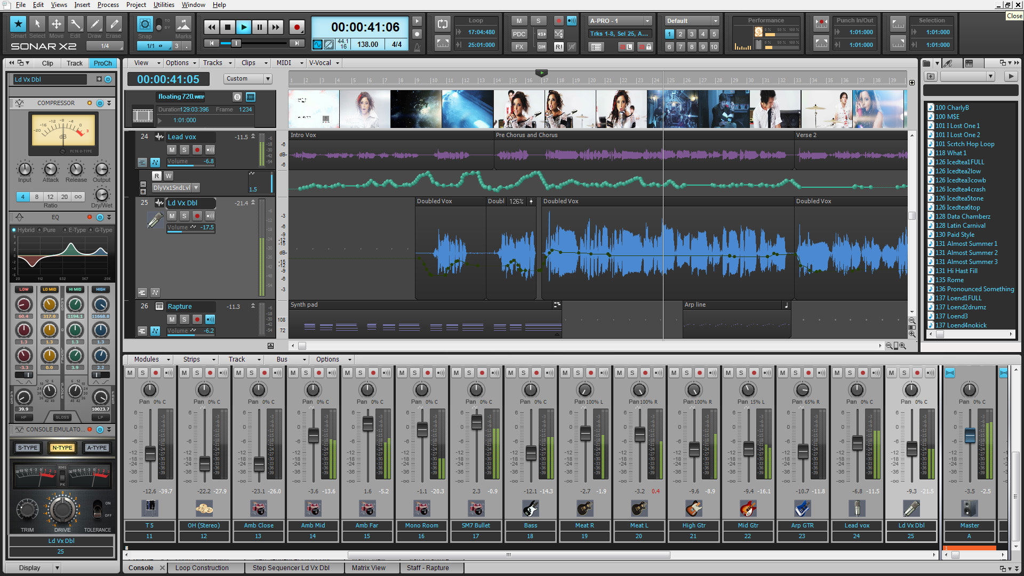Toggle Solo on Lead vox track 24
The width and height of the screenshot is (1024, 576).
(x=184, y=149)
